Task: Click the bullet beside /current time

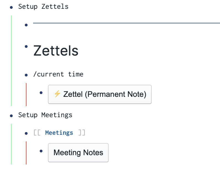Action: pyautogui.click(x=26, y=75)
